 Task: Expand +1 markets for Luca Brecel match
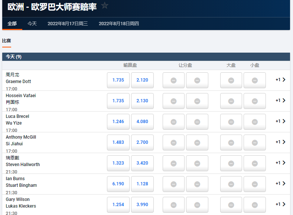tap(280, 121)
